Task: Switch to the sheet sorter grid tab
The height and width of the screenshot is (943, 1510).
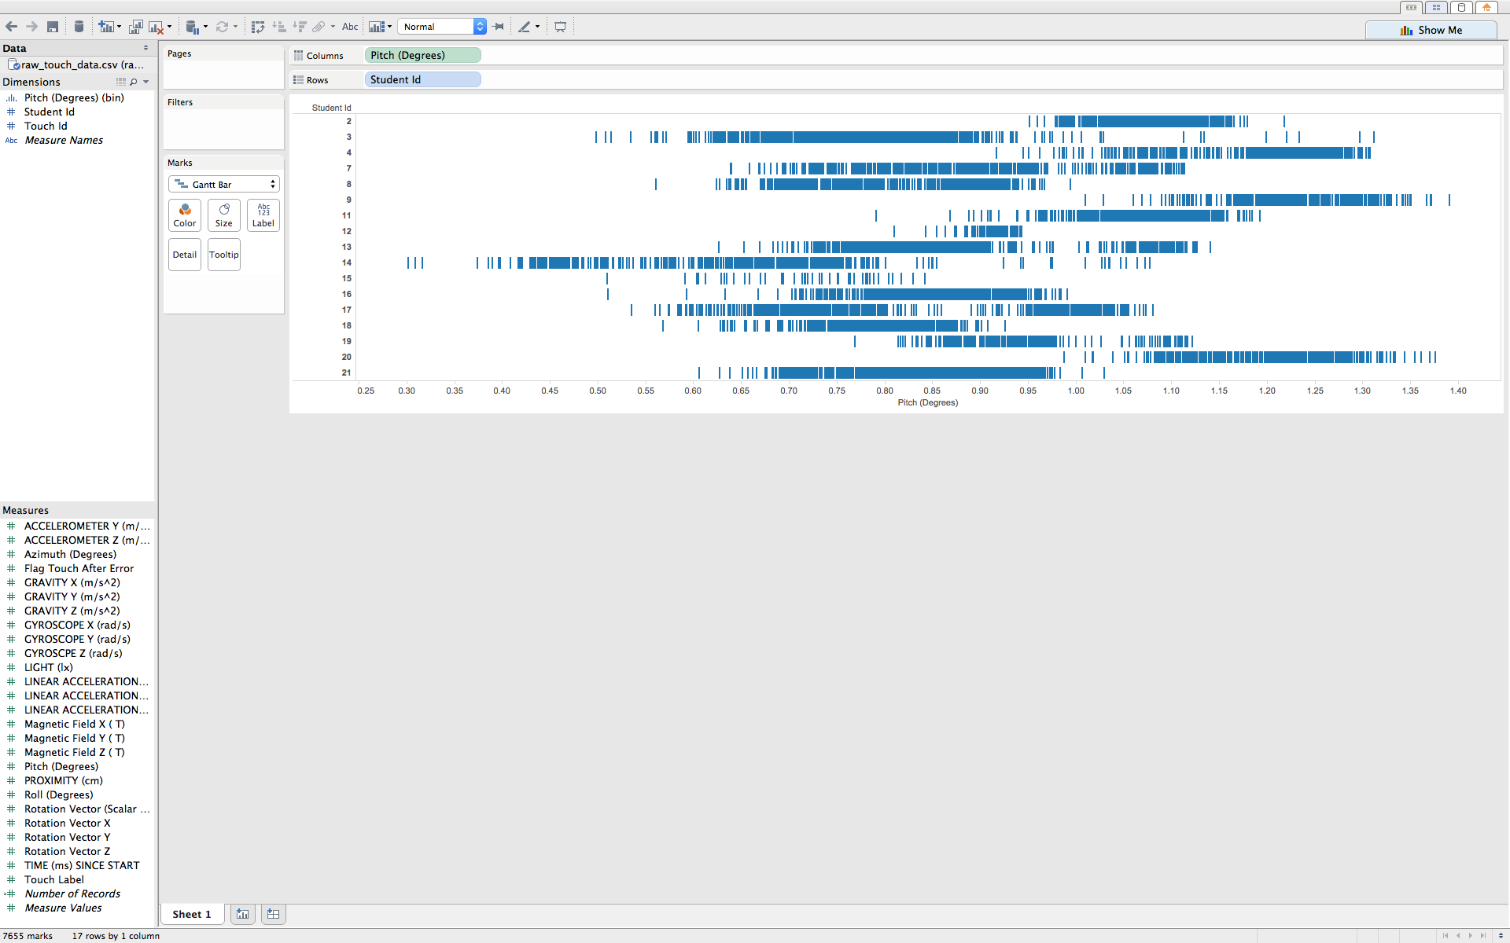Action: pyautogui.click(x=1436, y=7)
